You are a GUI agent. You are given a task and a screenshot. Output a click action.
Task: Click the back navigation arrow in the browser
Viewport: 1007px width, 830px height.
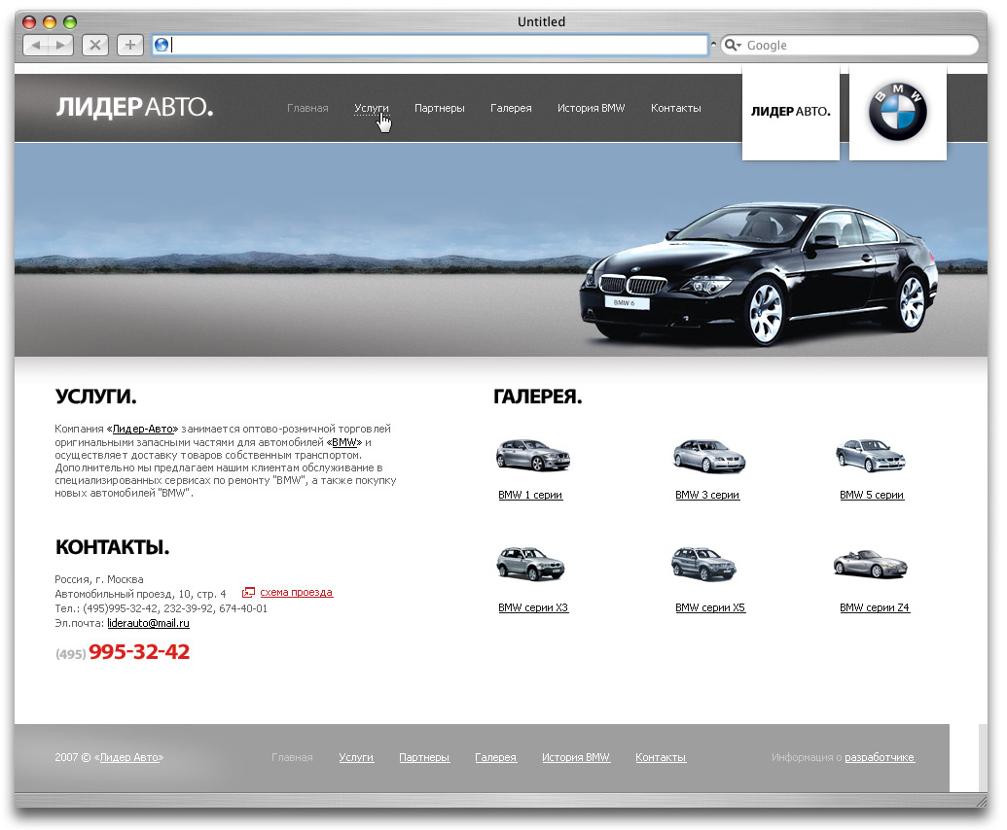point(37,45)
